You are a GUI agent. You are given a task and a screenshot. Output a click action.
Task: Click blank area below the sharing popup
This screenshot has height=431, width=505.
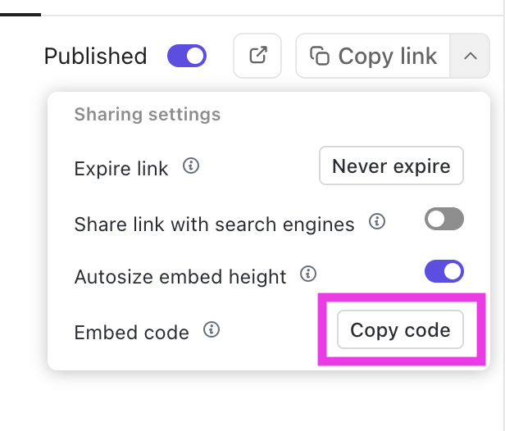[x=246, y=402]
